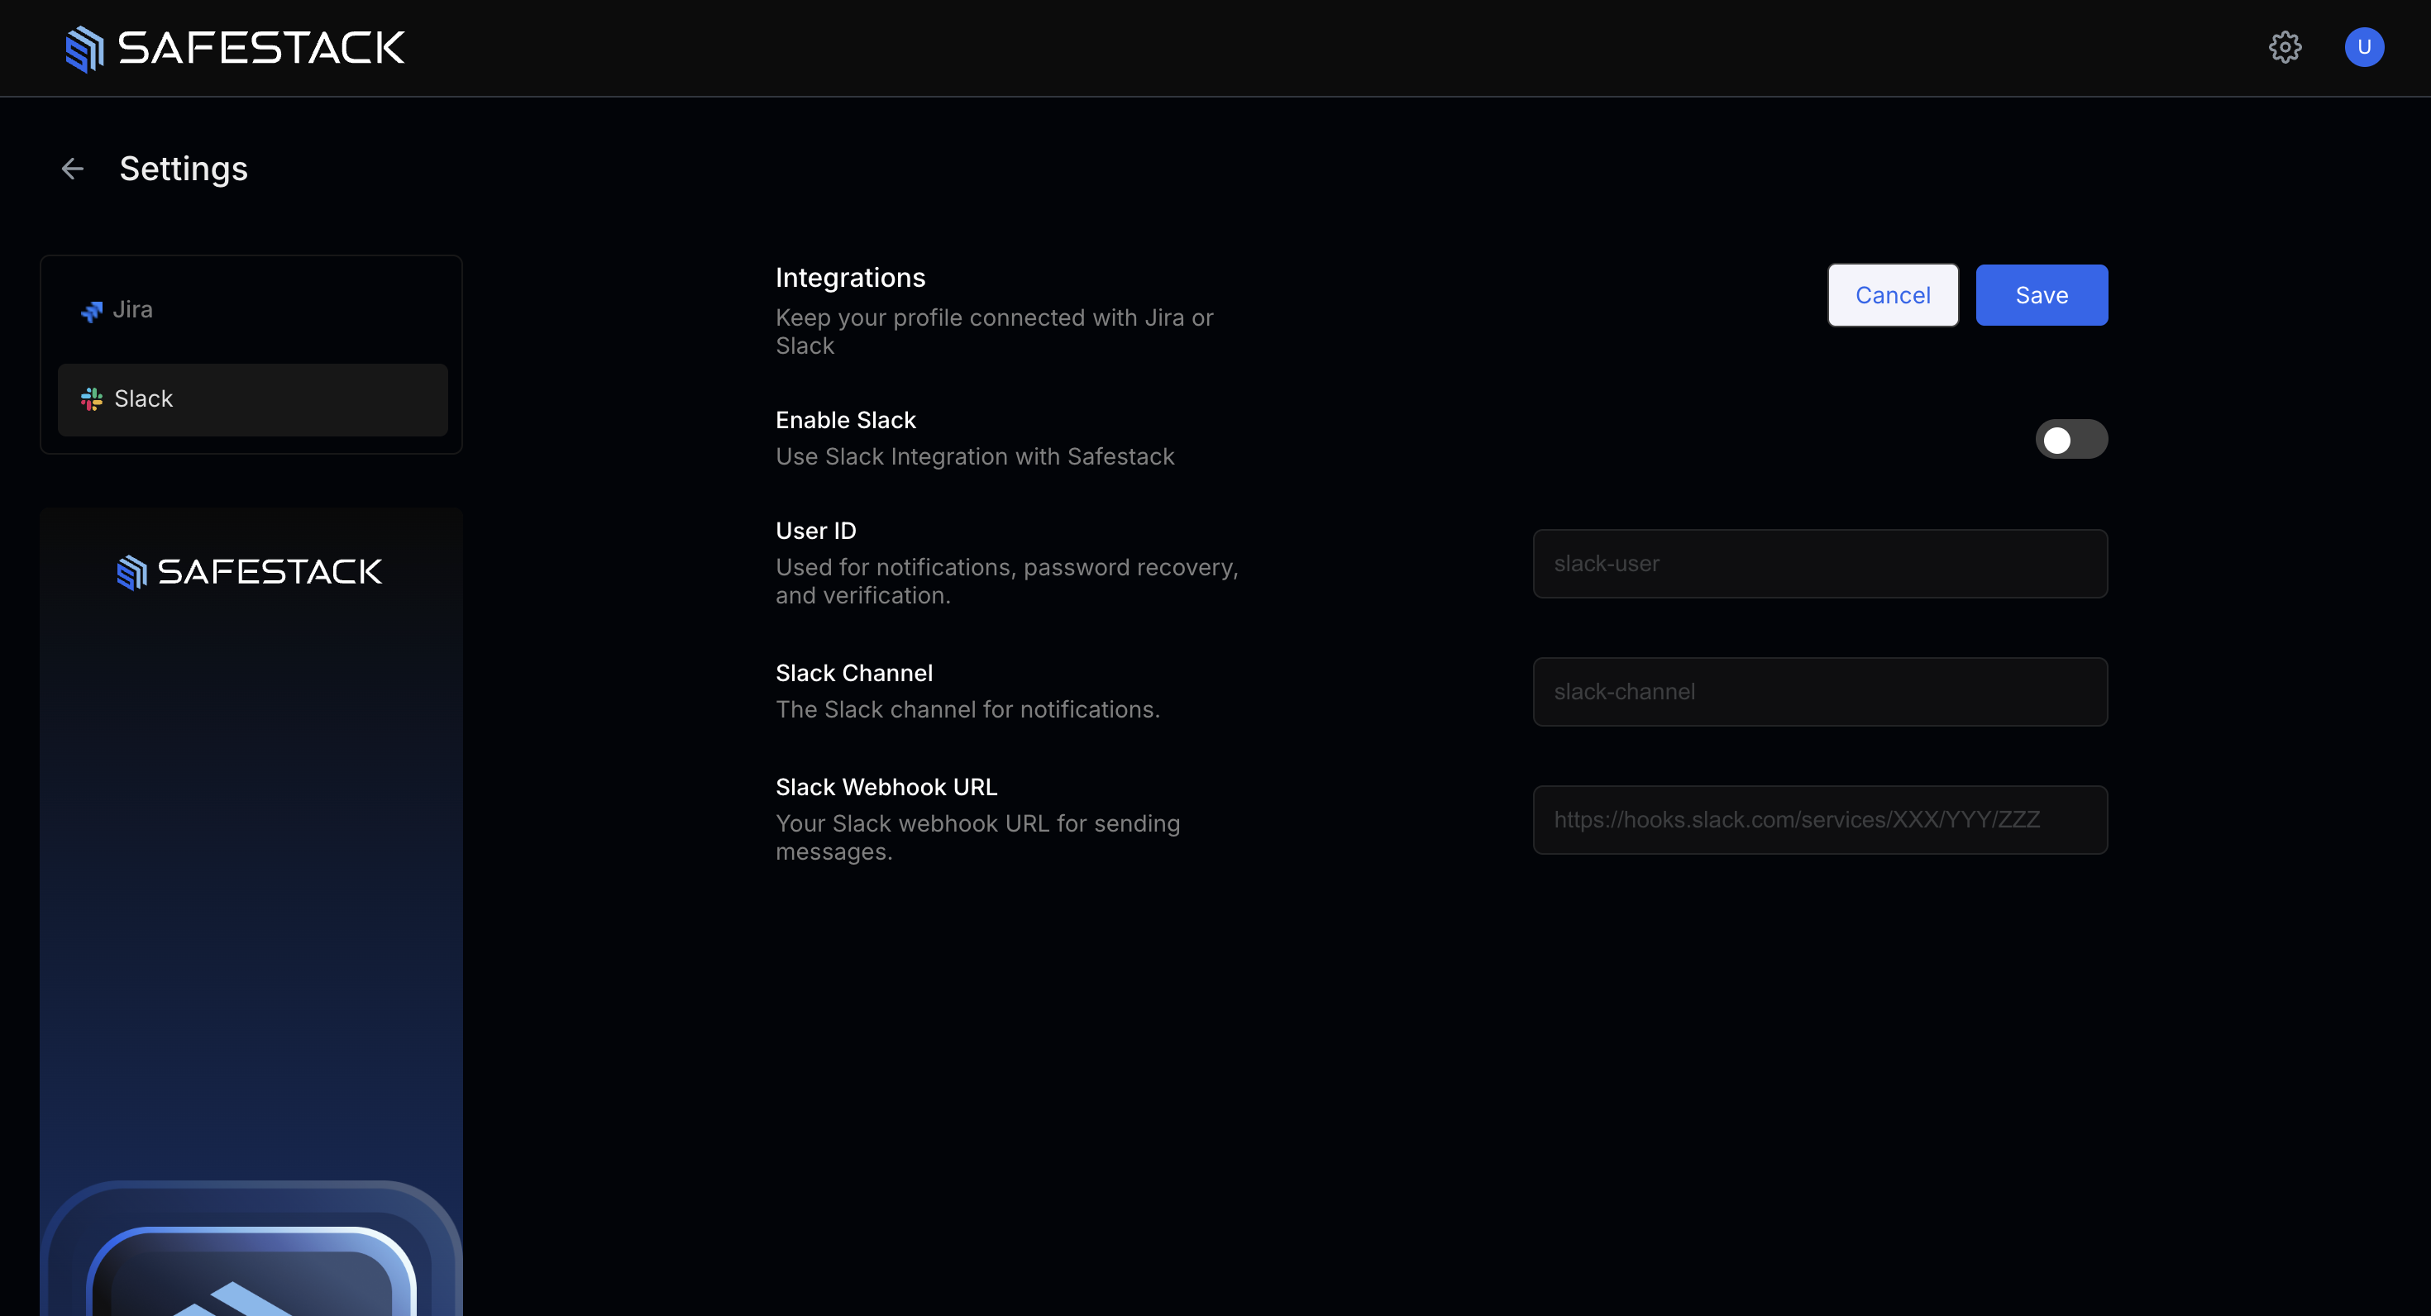
Task: Click the Safestack logo in sidebar card
Action: pyautogui.click(x=249, y=572)
